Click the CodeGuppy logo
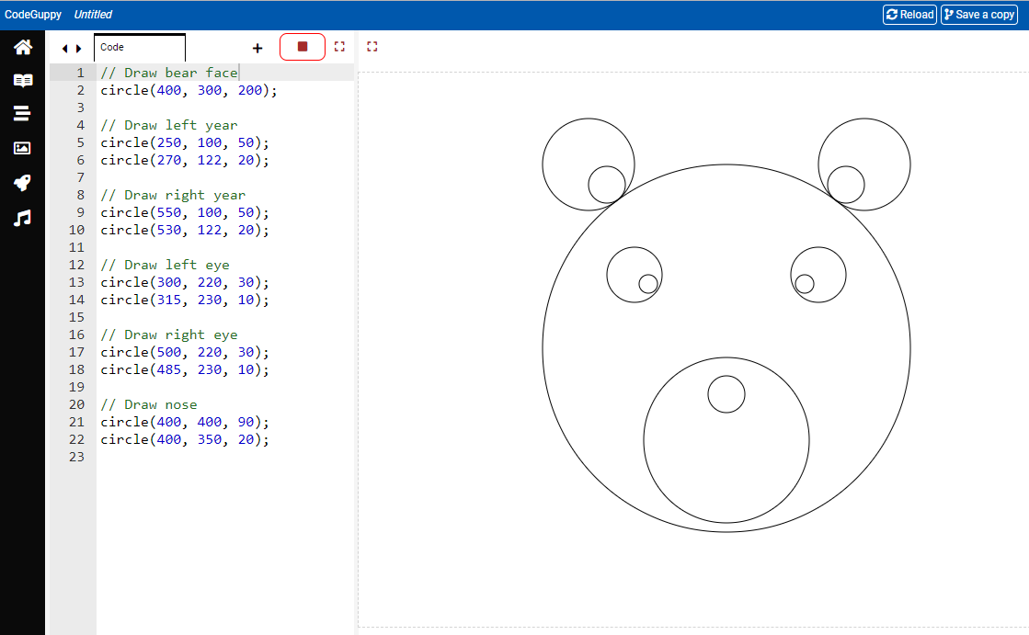1029x635 pixels. [32, 14]
